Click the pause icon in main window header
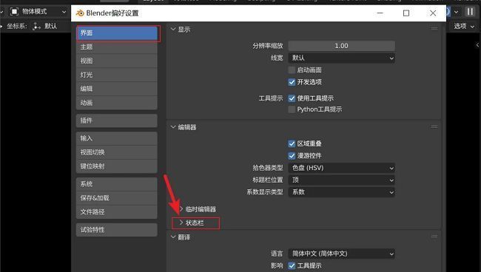This screenshot has width=481, height=272. coord(470,12)
